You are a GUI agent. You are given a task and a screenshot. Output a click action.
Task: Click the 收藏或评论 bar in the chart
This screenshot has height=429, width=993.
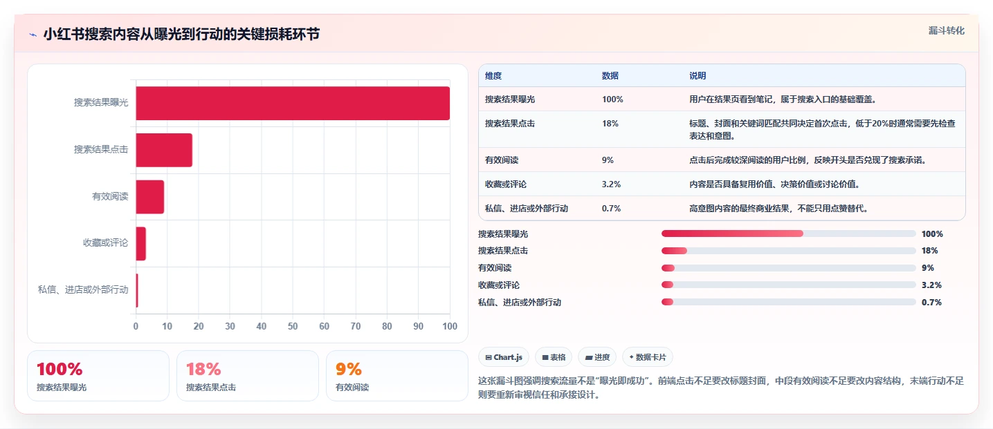[140, 244]
